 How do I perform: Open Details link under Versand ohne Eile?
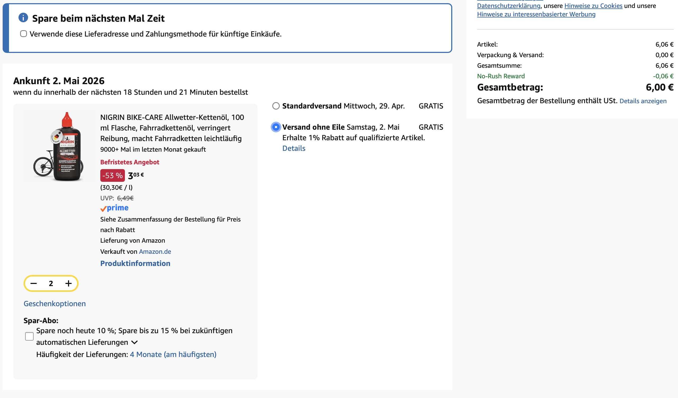pos(294,148)
